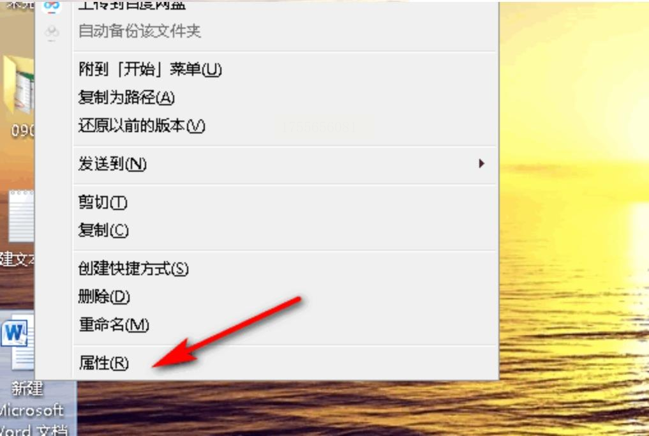Click the grey auto backup icon
Image resolution: width=649 pixels, height=436 pixels.
pyautogui.click(x=52, y=33)
